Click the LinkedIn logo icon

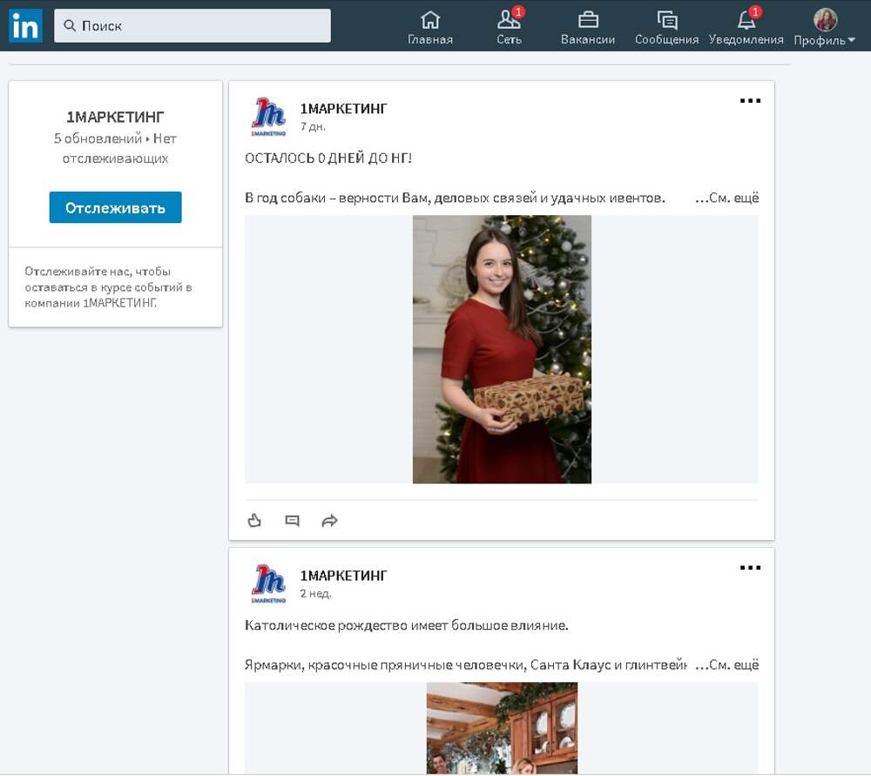pyautogui.click(x=25, y=26)
